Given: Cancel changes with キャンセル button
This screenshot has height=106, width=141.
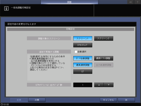Looking at the screenshot, I should (x=108, y=100).
